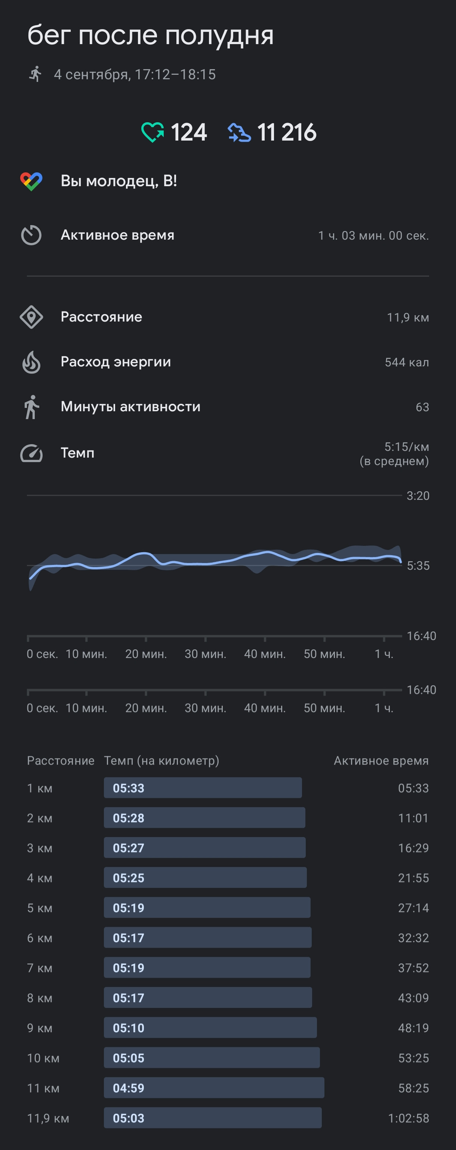
Task: Tap the active time timer icon
Action: [31, 235]
